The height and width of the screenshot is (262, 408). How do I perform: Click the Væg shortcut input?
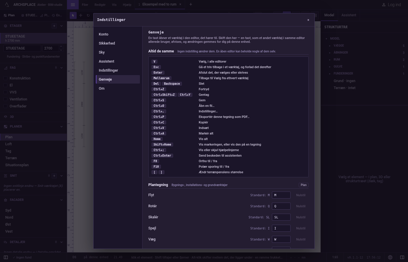point(281,239)
